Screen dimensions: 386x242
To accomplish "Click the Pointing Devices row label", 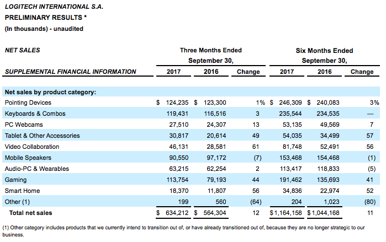I will click(x=28, y=103).
